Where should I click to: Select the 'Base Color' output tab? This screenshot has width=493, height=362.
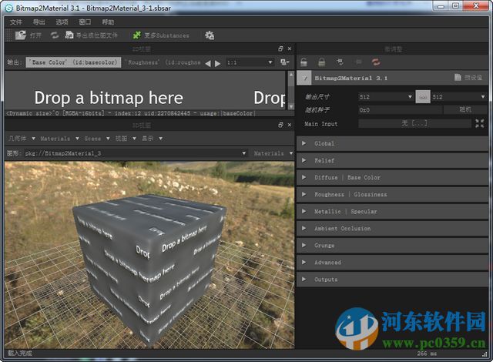tap(73, 62)
